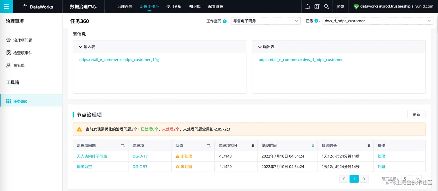
Task: Filter the 状态 column
Action: click(x=209, y=146)
